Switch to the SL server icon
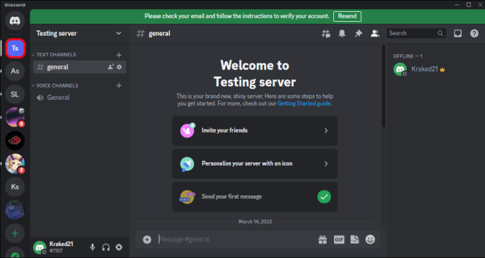 pos(15,94)
